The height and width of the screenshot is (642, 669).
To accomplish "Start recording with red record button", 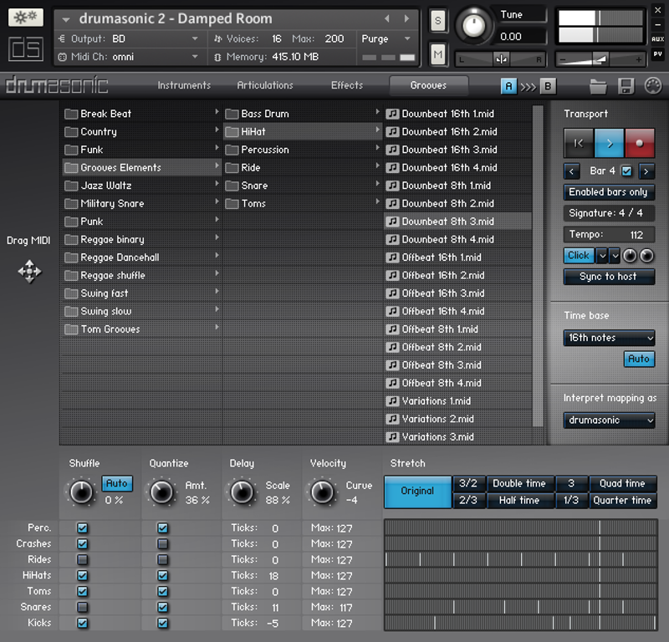I will tap(639, 143).
